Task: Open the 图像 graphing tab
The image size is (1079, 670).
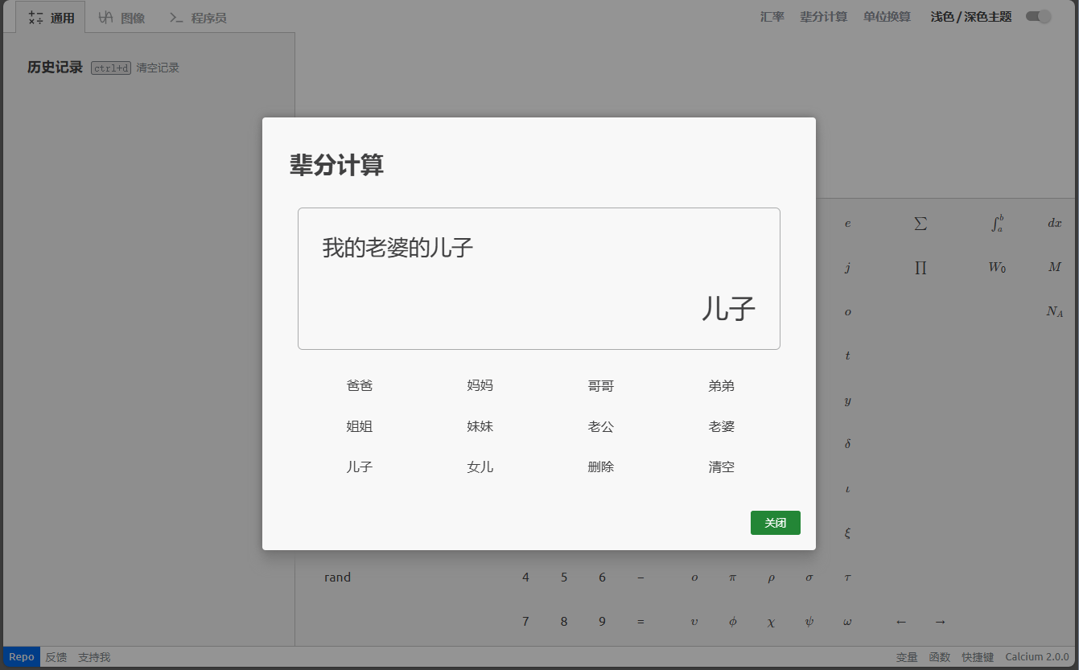Action: pyautogui.click(x=122, y=18)
